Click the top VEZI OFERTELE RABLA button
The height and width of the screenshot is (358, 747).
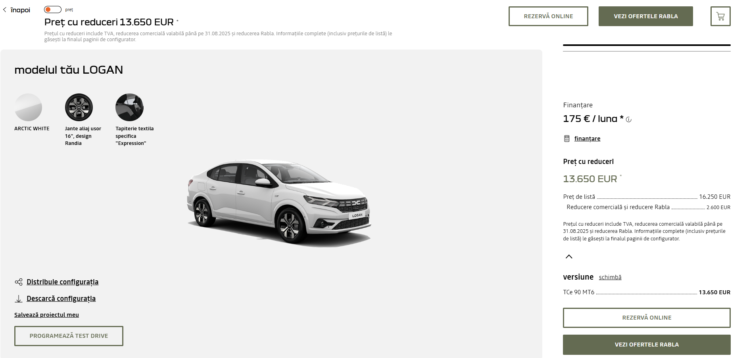(x=645, y=16)
